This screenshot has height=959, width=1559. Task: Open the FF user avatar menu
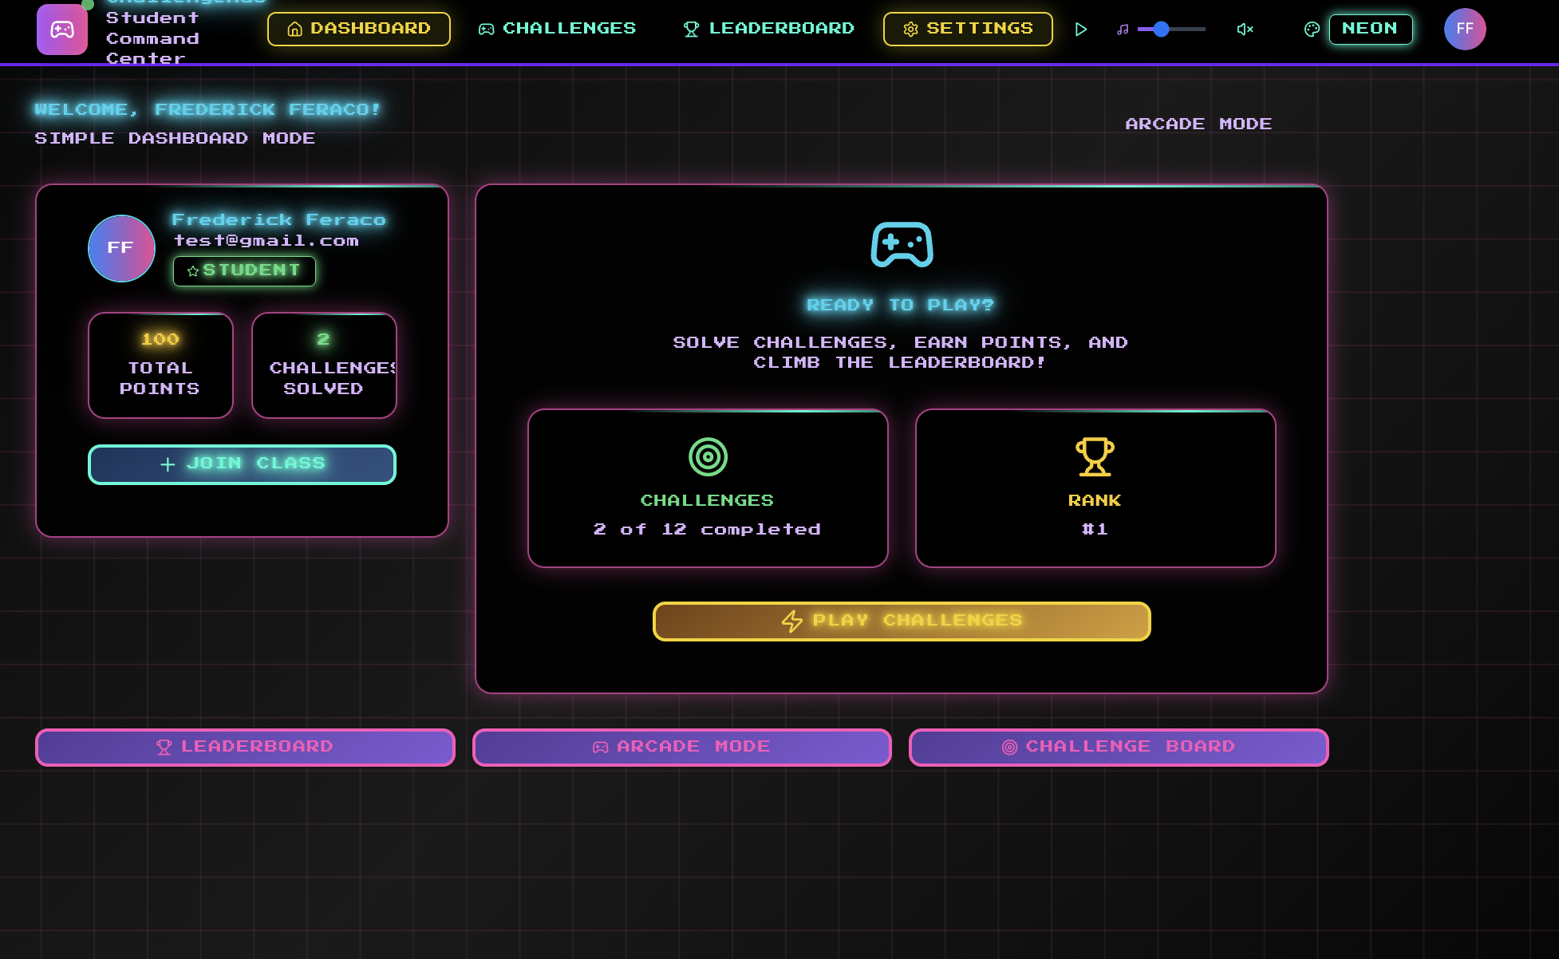click(1464, 30)
